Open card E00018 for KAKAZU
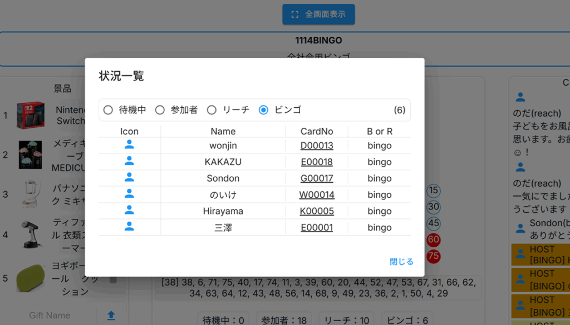570x325 pixels. (317, 162)
